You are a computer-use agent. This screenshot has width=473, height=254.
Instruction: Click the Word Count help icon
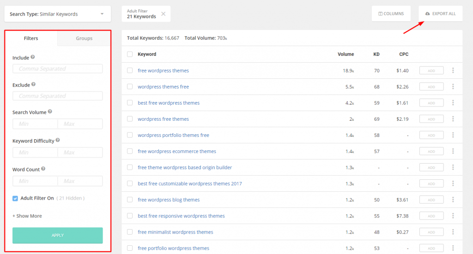43,169
